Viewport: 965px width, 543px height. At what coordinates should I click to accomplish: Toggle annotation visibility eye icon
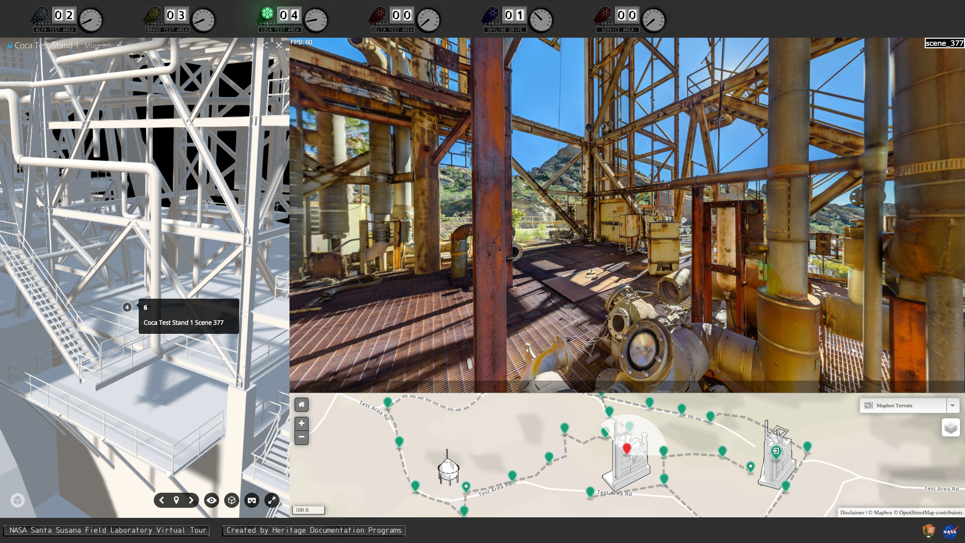(x=212, y=500)
